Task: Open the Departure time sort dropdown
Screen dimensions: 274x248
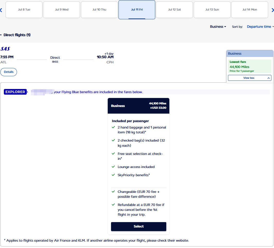Action: point(260,27)
